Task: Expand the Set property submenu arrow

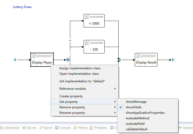Action: 115,102
